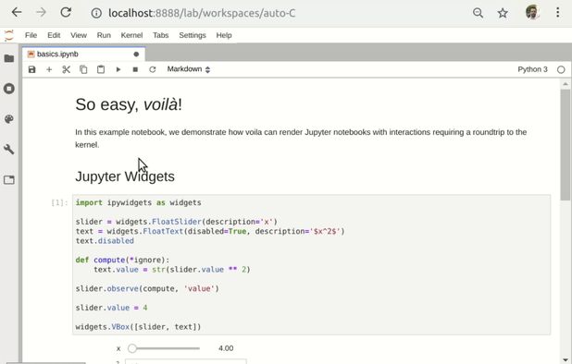The width and height of the screenshot is (572, 364).
Task: Open the Tabs menu
Action: click(160, 35)
